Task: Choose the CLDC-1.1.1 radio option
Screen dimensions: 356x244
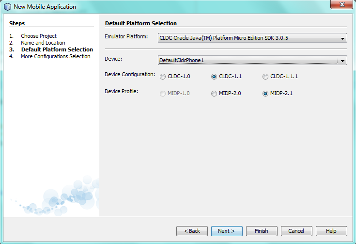Action: 265,77
